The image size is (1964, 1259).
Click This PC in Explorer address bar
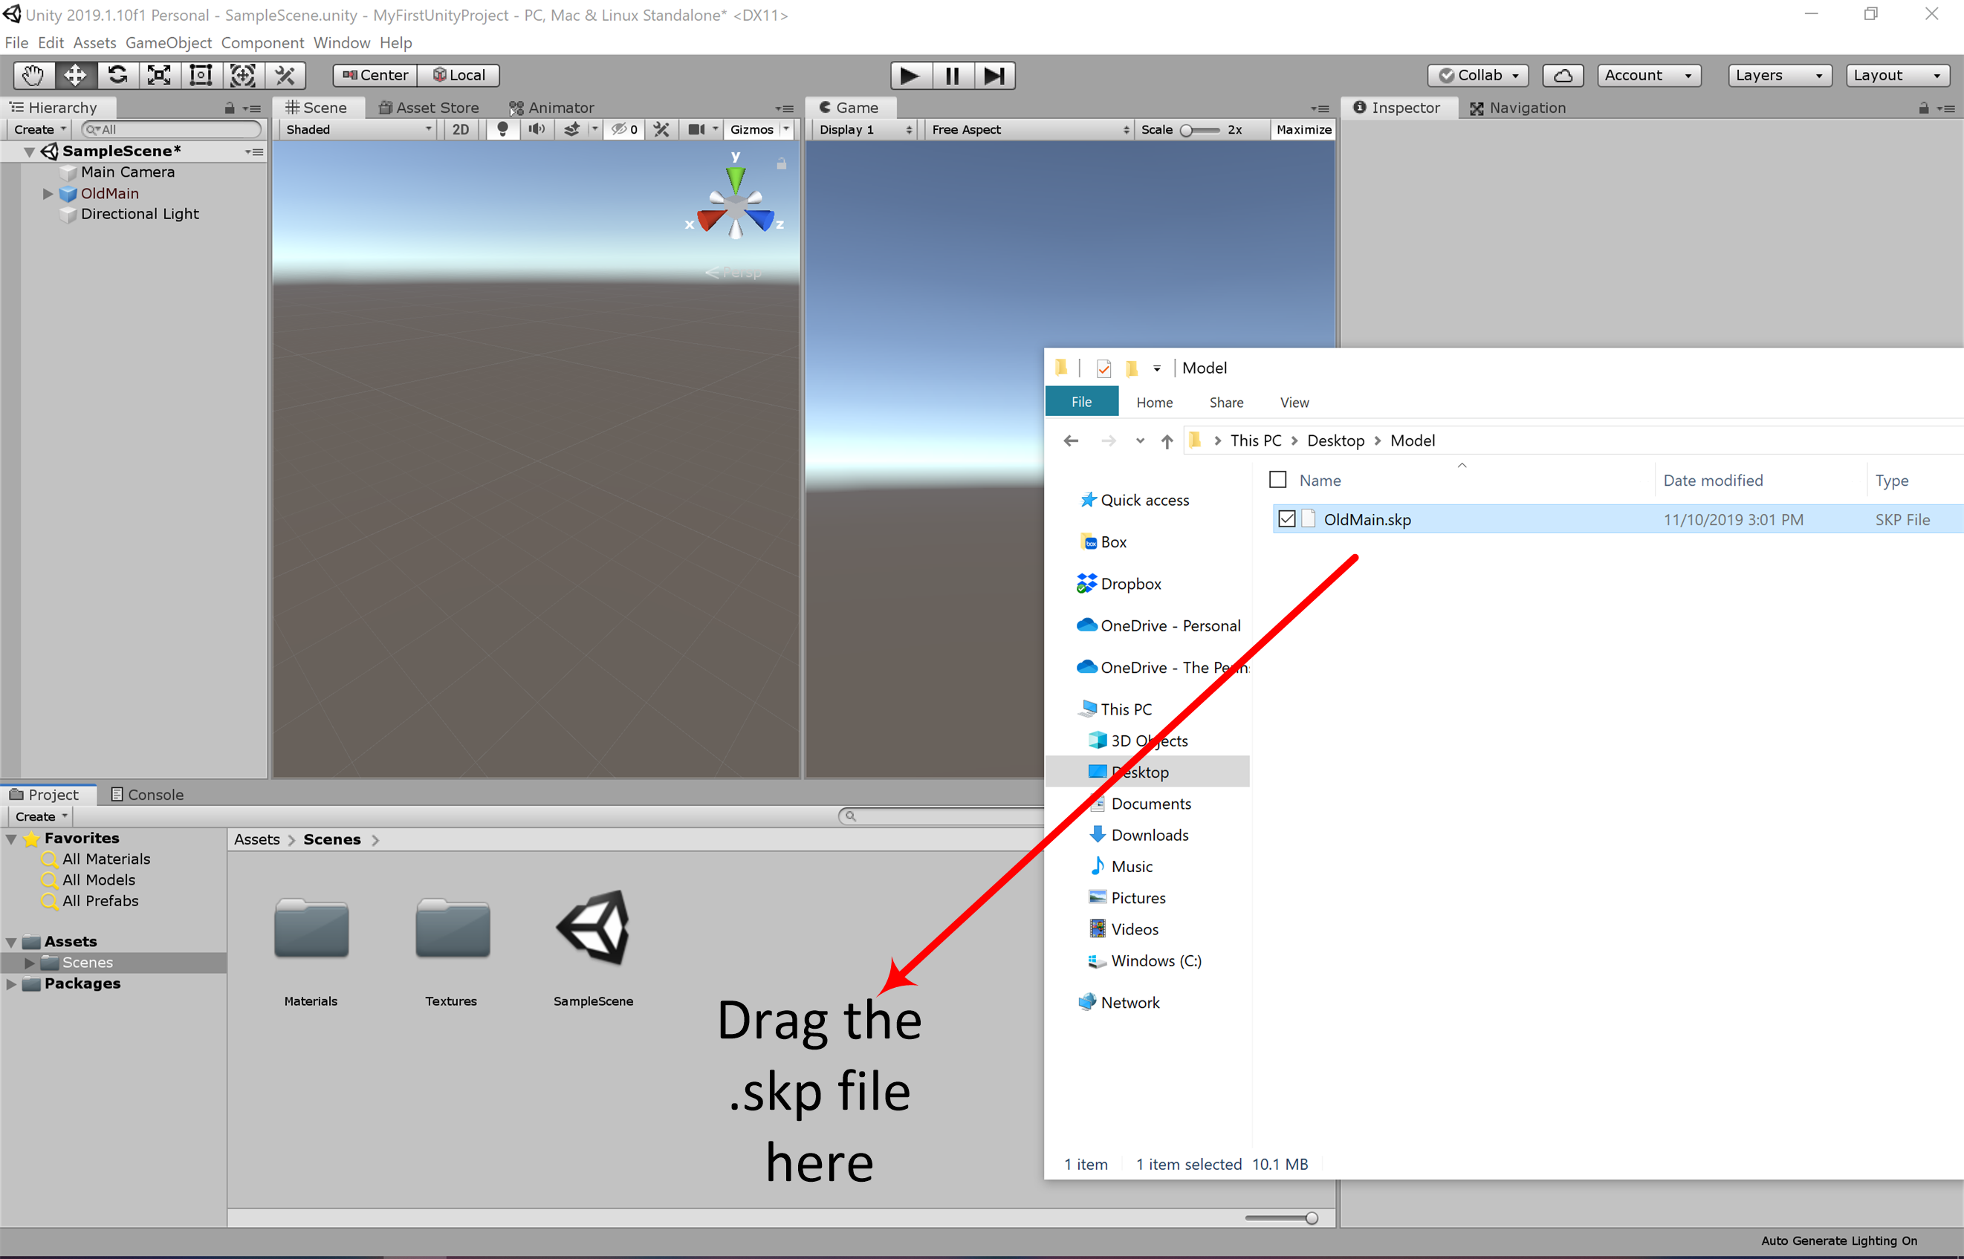[1256, 440]
